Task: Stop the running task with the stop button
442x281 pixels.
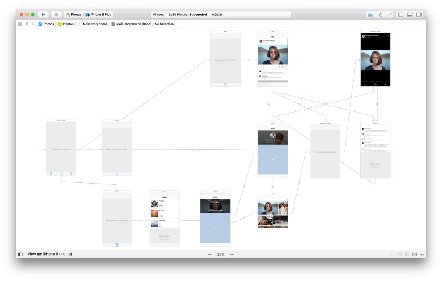Action: (56, 15)
